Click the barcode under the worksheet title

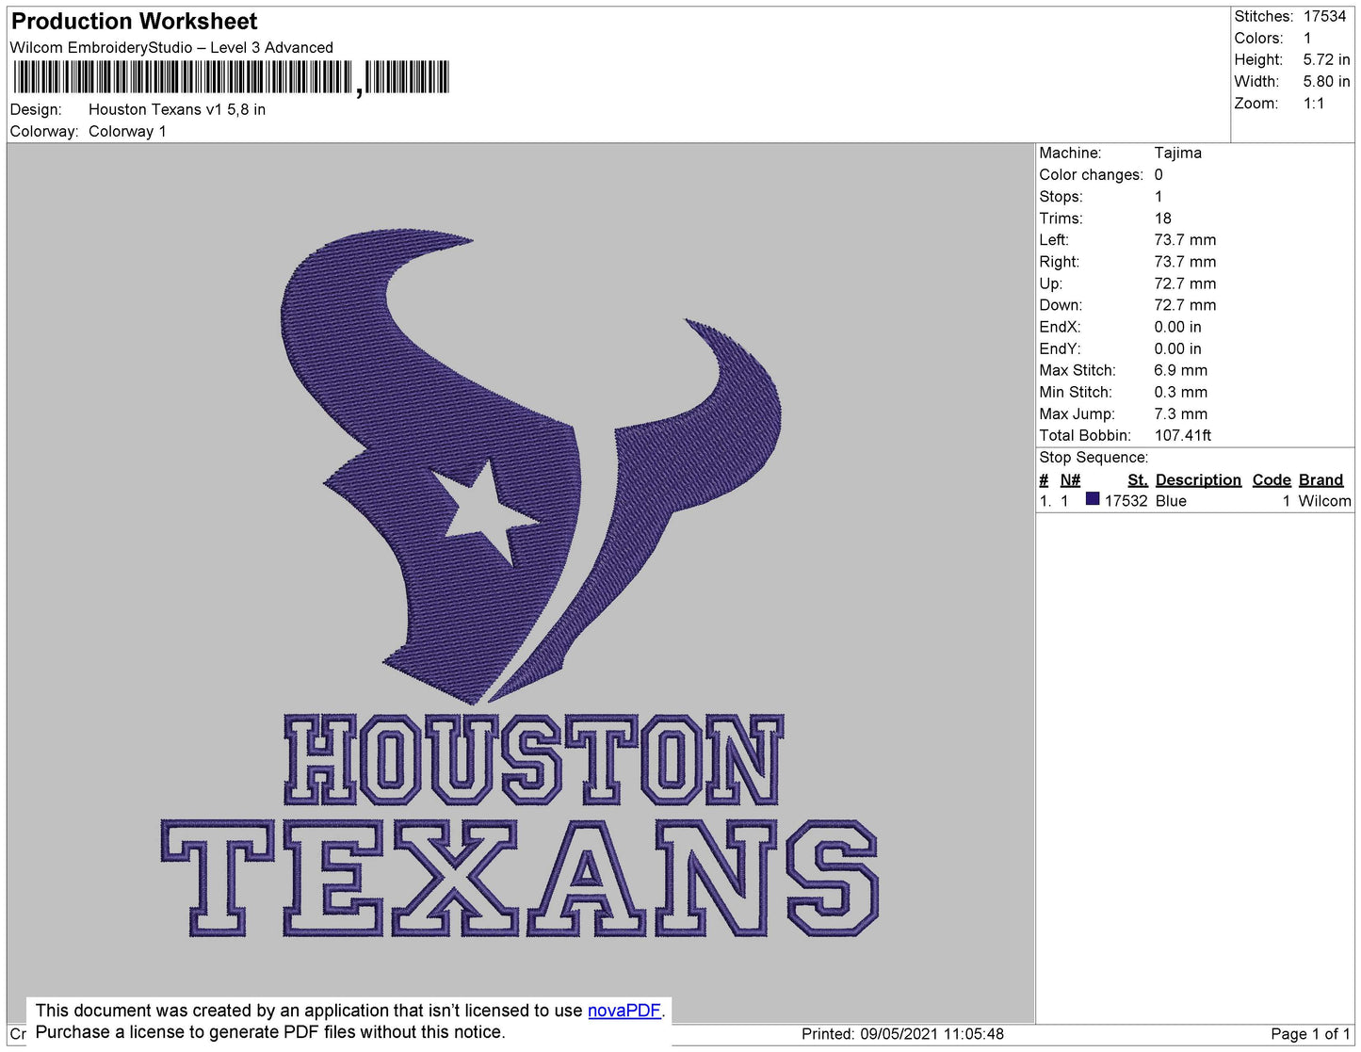click(x=231, y=77)
